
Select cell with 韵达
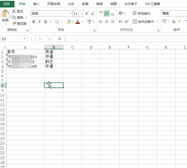click(54, 61)
